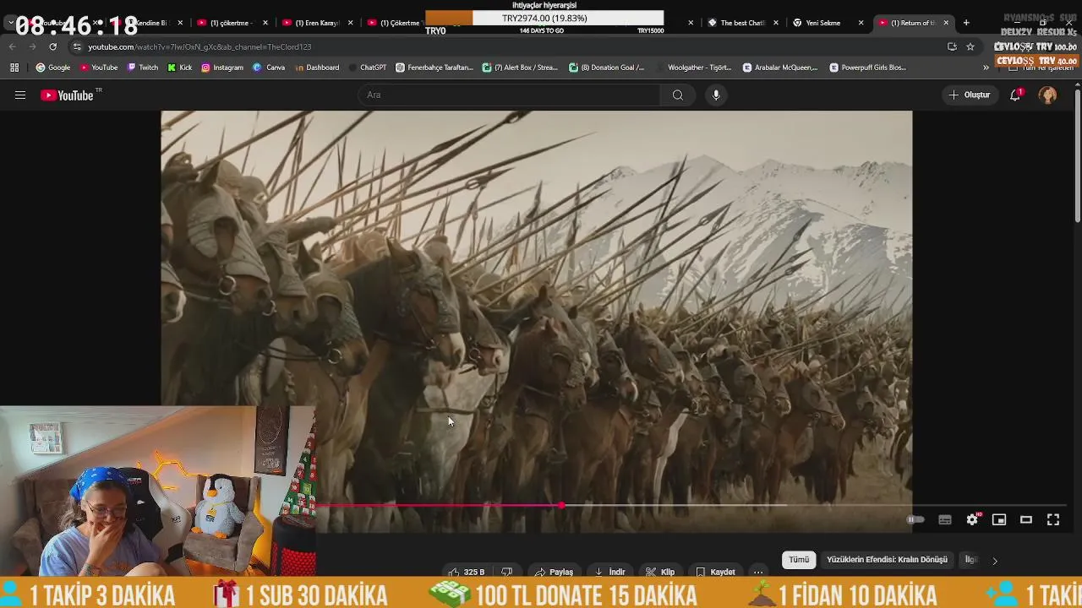Open the Fenerbahçe Taraftarı bookmark

click(434, 68)
